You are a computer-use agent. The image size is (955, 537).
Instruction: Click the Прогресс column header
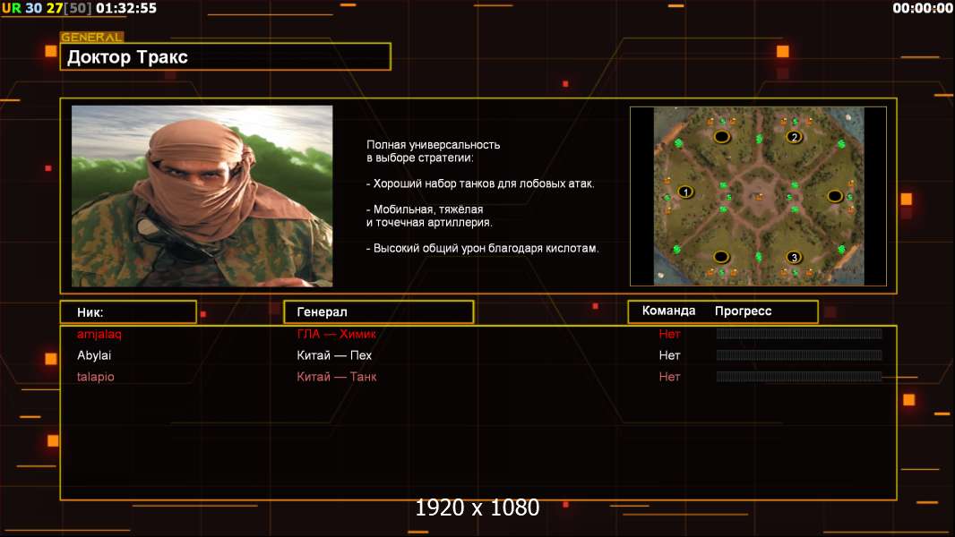click(743, 311)
